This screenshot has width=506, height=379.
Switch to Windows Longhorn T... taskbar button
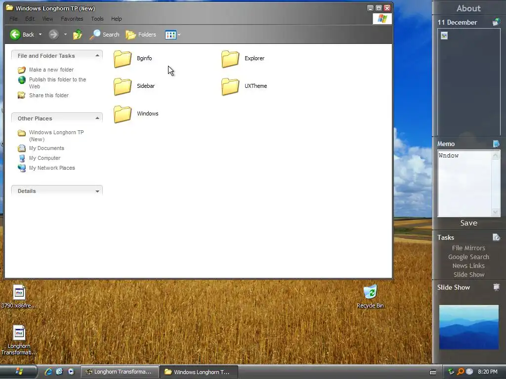click(x=199, y=372)
